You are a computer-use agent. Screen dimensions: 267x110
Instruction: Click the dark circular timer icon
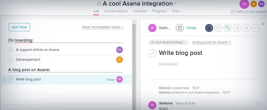(209, 28)
